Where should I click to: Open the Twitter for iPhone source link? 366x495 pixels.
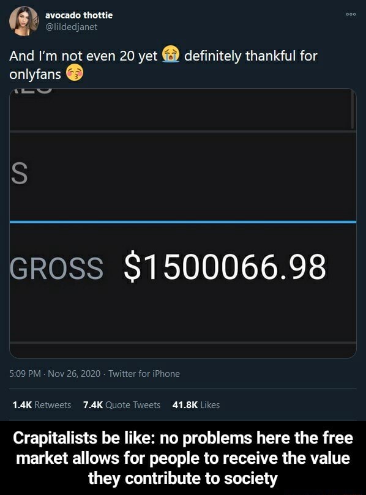pyautogui.click(x=144, y=374)
